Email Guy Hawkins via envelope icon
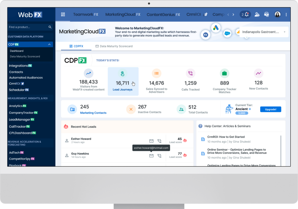The width and height of the screenshot is (298, 209). [151, 156]
